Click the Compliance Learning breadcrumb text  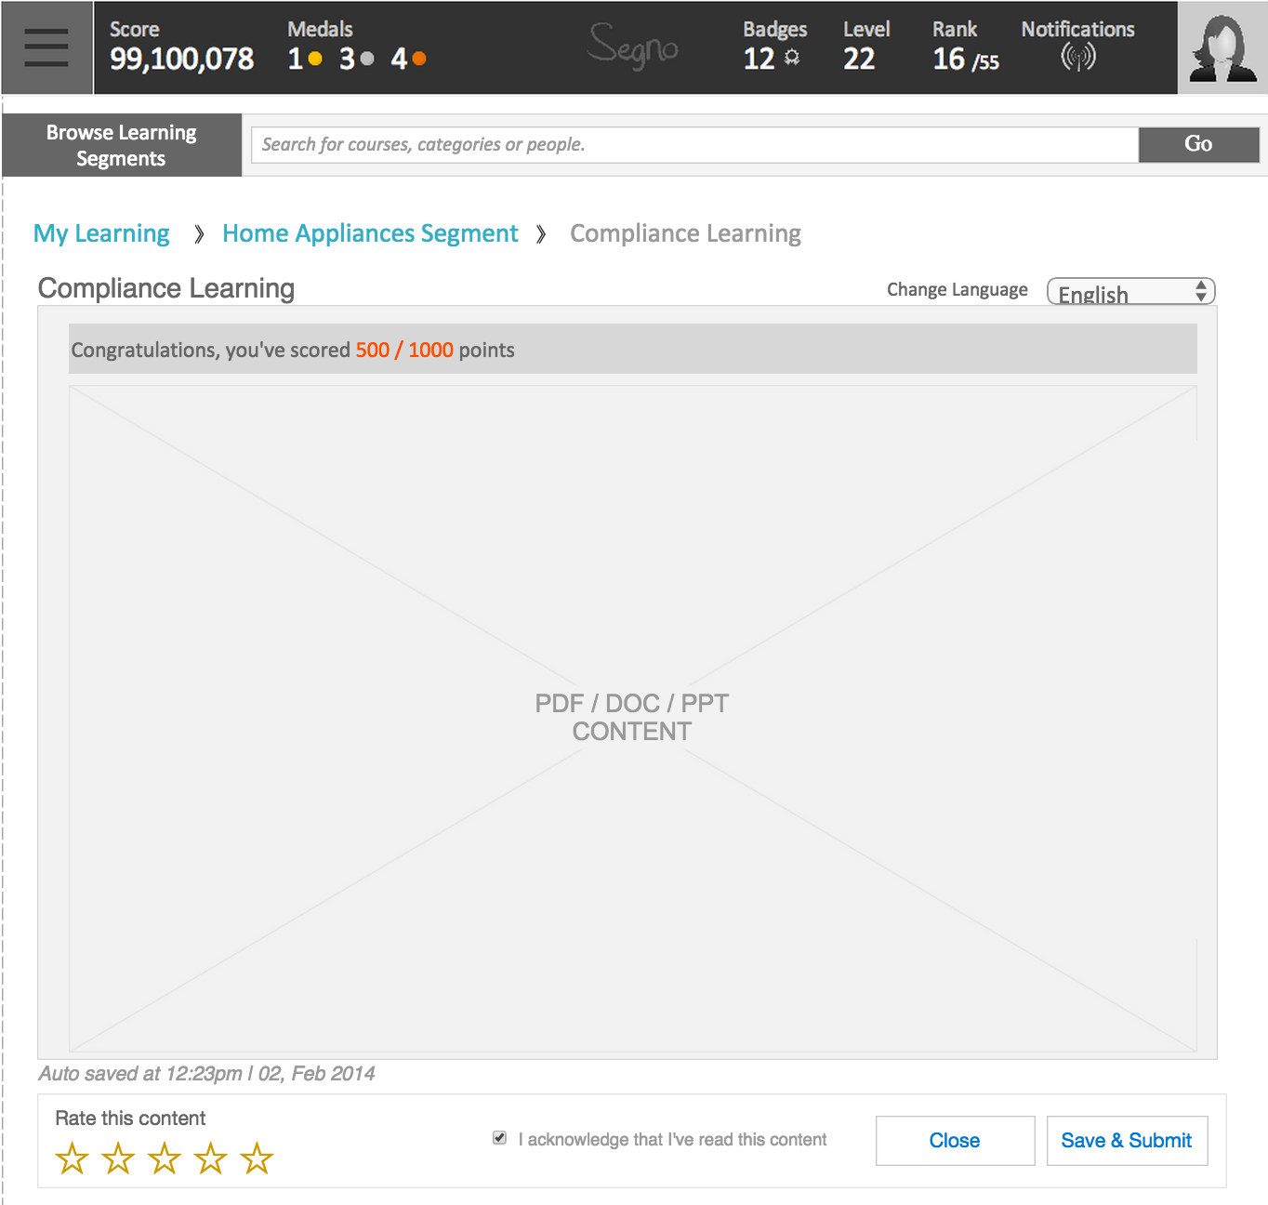tap(686, 233)
